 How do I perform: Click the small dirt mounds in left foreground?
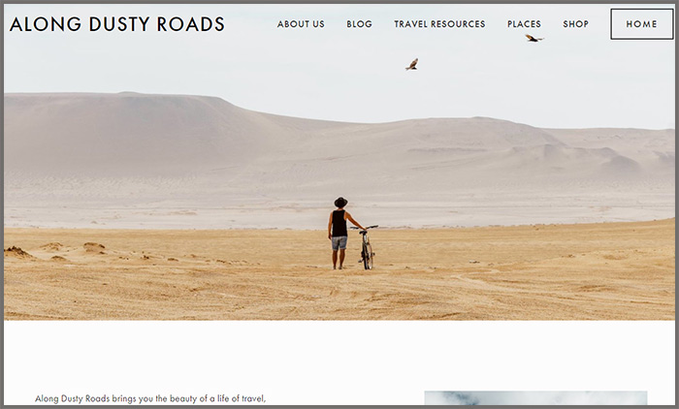pyautogui.click(x=54, y=251)
